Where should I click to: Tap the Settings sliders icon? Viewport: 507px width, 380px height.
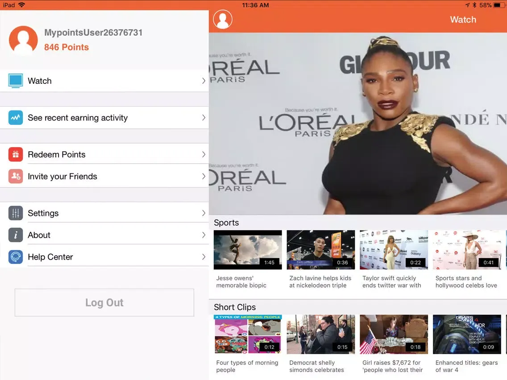(x=16, y=213)
